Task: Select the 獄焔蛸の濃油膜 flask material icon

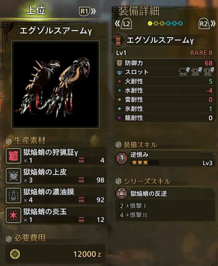Action: [x=13, y=196]
